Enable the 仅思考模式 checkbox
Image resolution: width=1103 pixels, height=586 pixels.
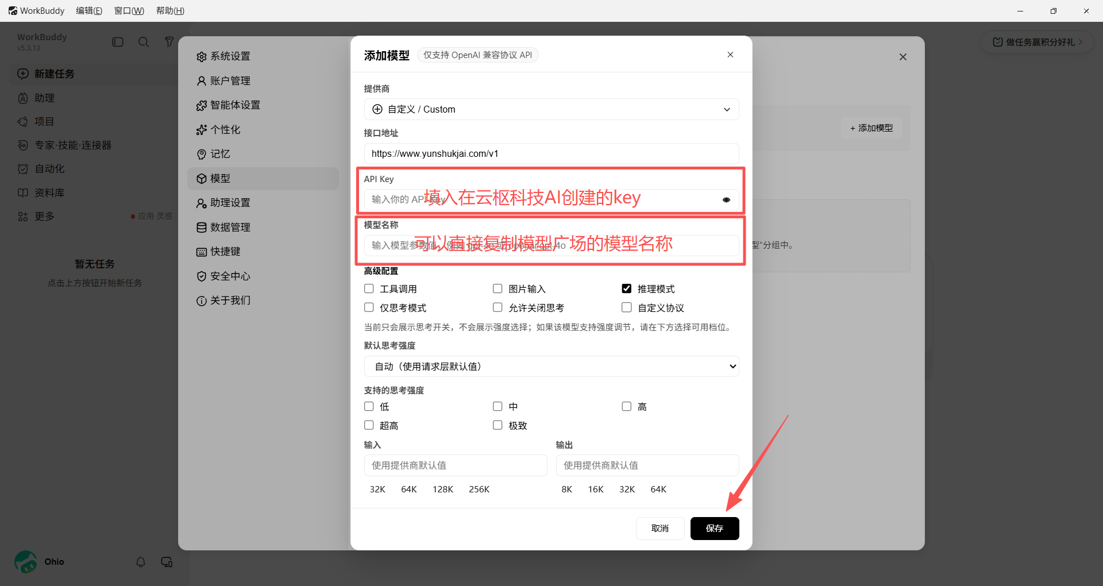[369, 307]
